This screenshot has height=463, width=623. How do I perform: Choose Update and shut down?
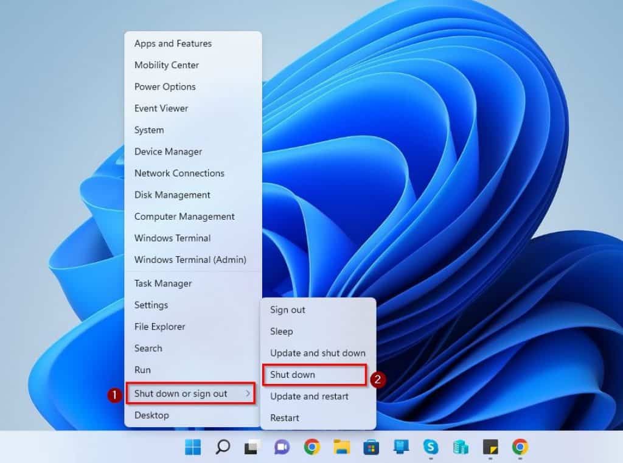click(x=318, y=353)
